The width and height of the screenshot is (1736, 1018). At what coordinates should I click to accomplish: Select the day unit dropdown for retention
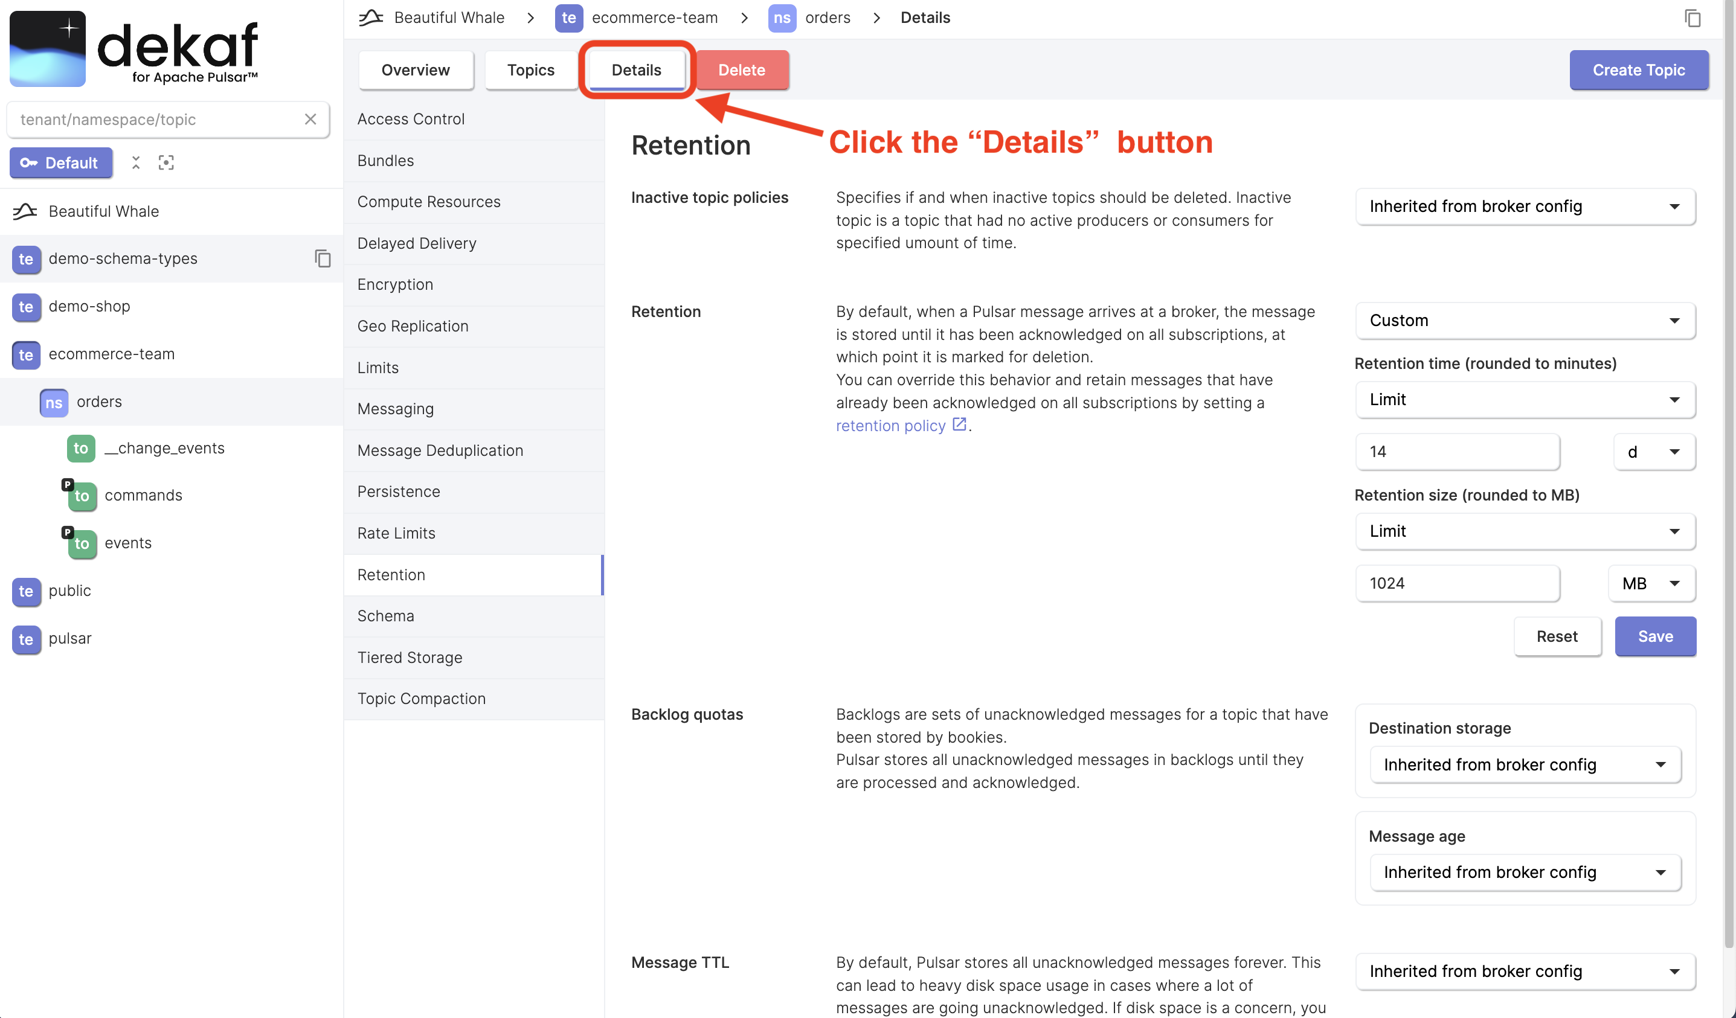[x=1651, y=451]
